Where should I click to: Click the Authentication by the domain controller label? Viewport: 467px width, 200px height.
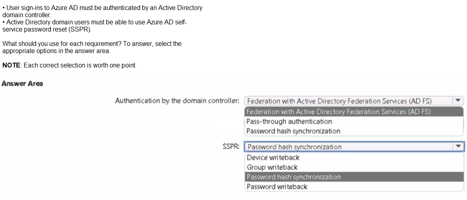click(177, 101)
